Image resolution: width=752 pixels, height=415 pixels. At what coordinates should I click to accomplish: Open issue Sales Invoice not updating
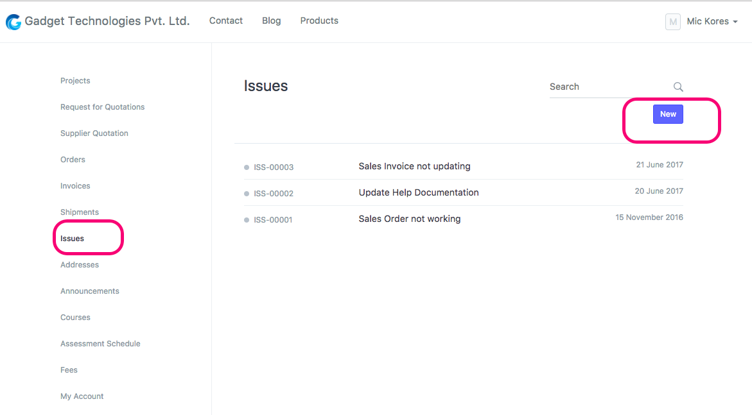tap(414, 166)
